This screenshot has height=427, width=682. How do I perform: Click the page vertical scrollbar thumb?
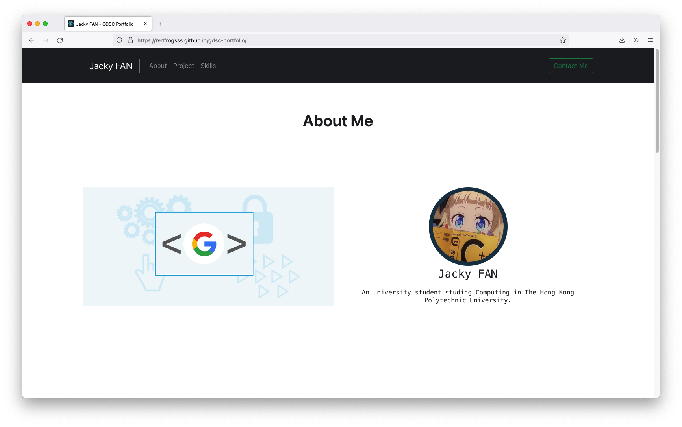point(657,101)
